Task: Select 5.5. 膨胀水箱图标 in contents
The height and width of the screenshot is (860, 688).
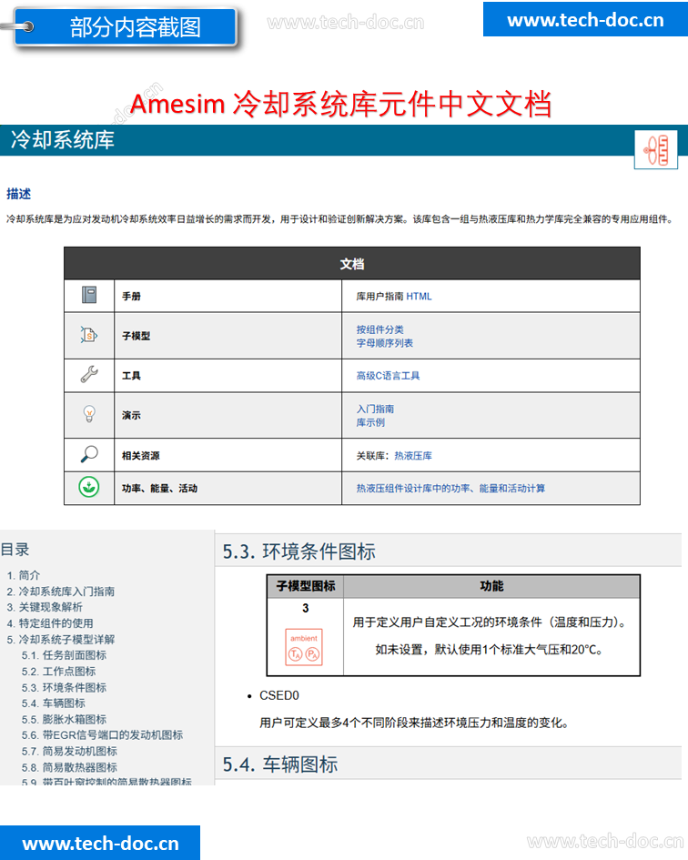Action: [65, 720]
